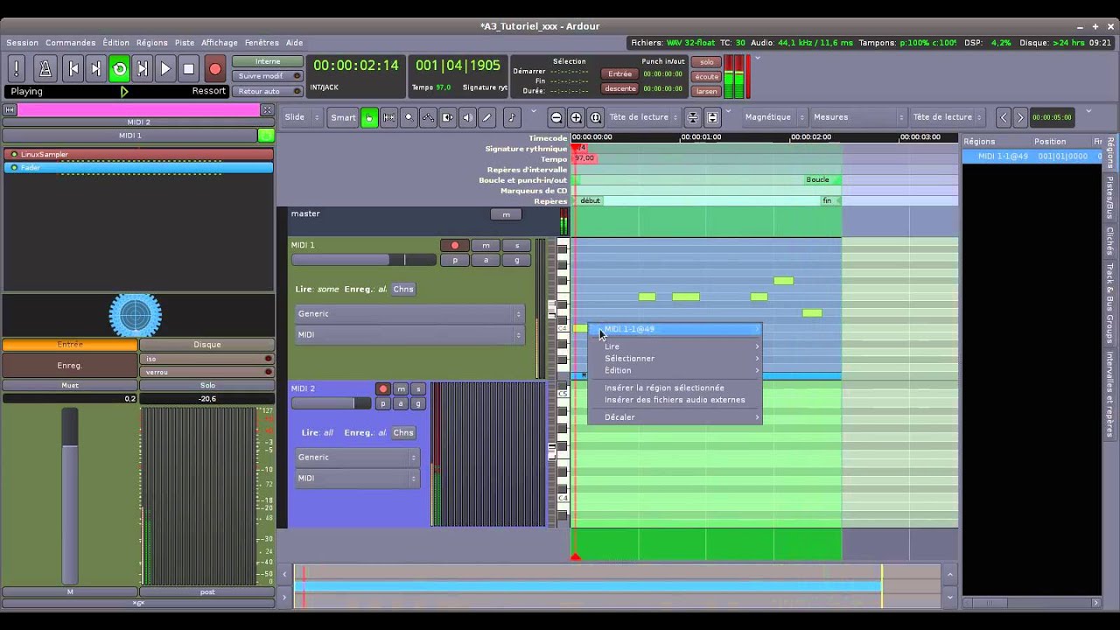Select the grab/object hand tool
Image resolution: width=1120 pixels, height=630 pixels.
click(369, 117)
